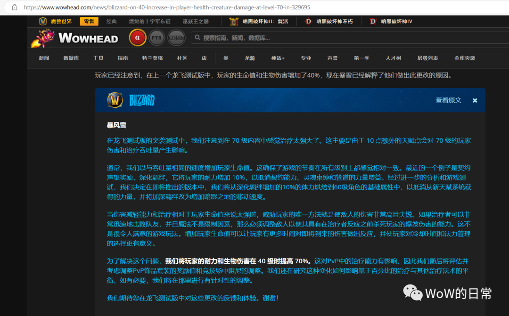This screenshot has width=509, height=316.
Task: Click the 魔兽世界 World of Warcraft icon
Action: click(x=43, y=21)
